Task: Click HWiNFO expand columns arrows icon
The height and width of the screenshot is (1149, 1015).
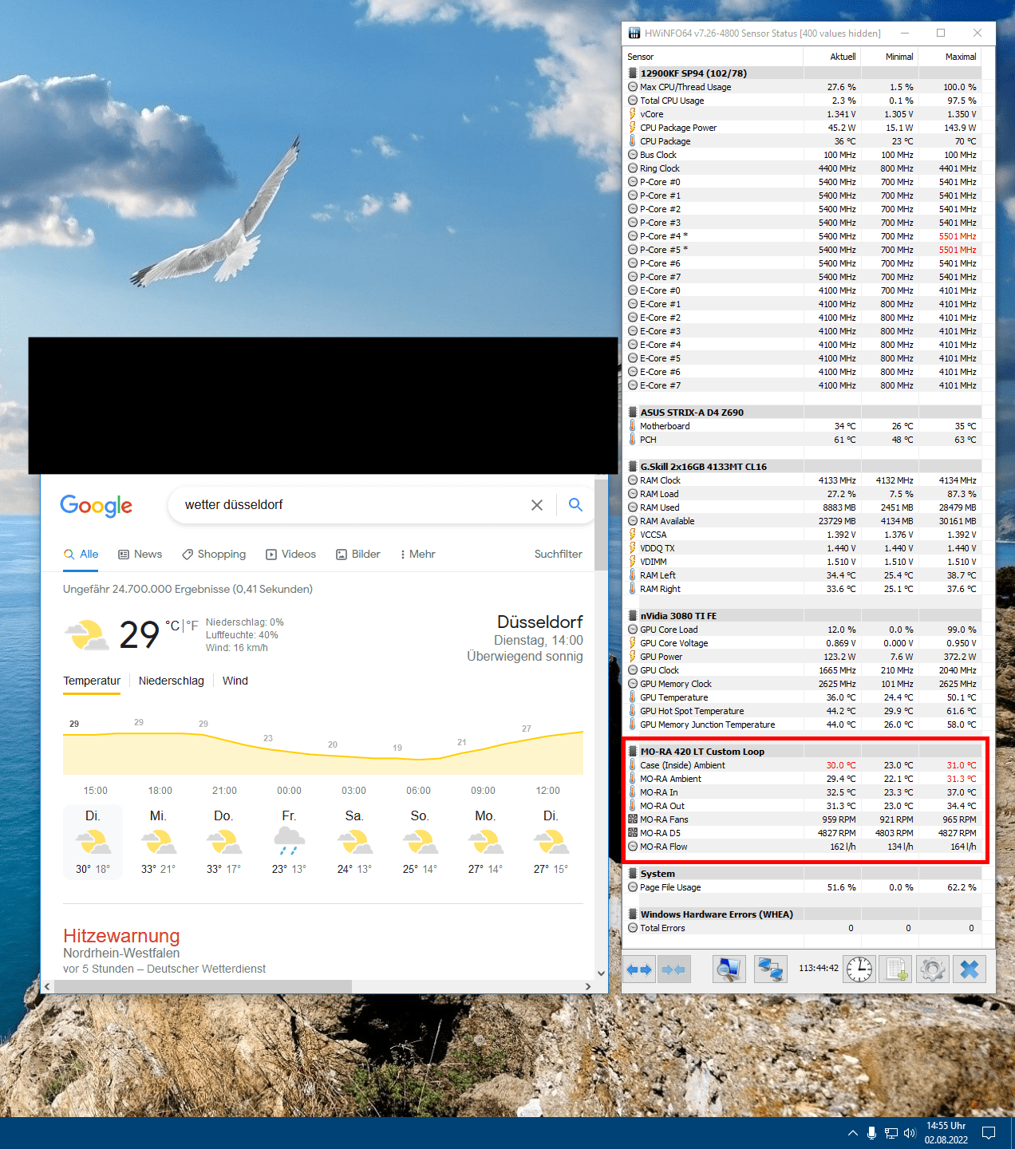Action: 639,969
